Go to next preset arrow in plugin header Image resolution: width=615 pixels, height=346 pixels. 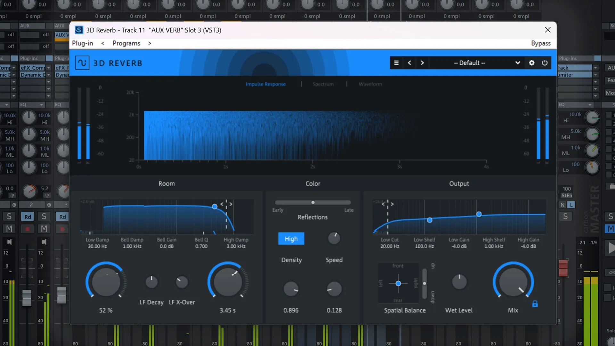[x=422, y=63]
